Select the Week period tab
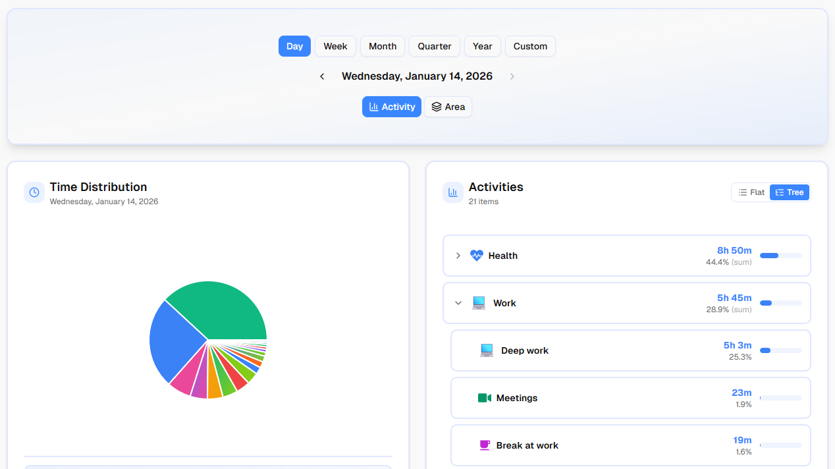 [x=335, y=46]
